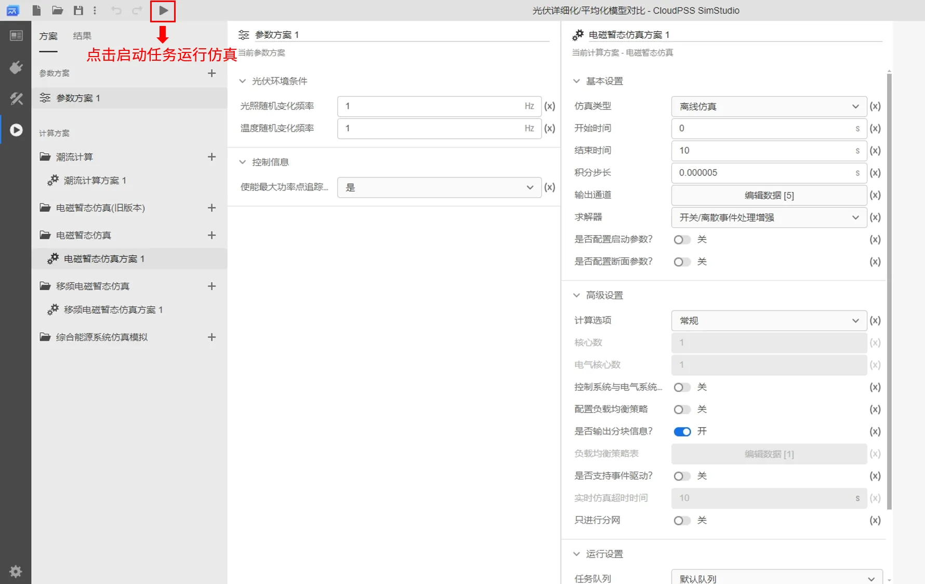925x584 pixels.
Task: Open the summary panel in left sidebar
Action: coord(16,35)
